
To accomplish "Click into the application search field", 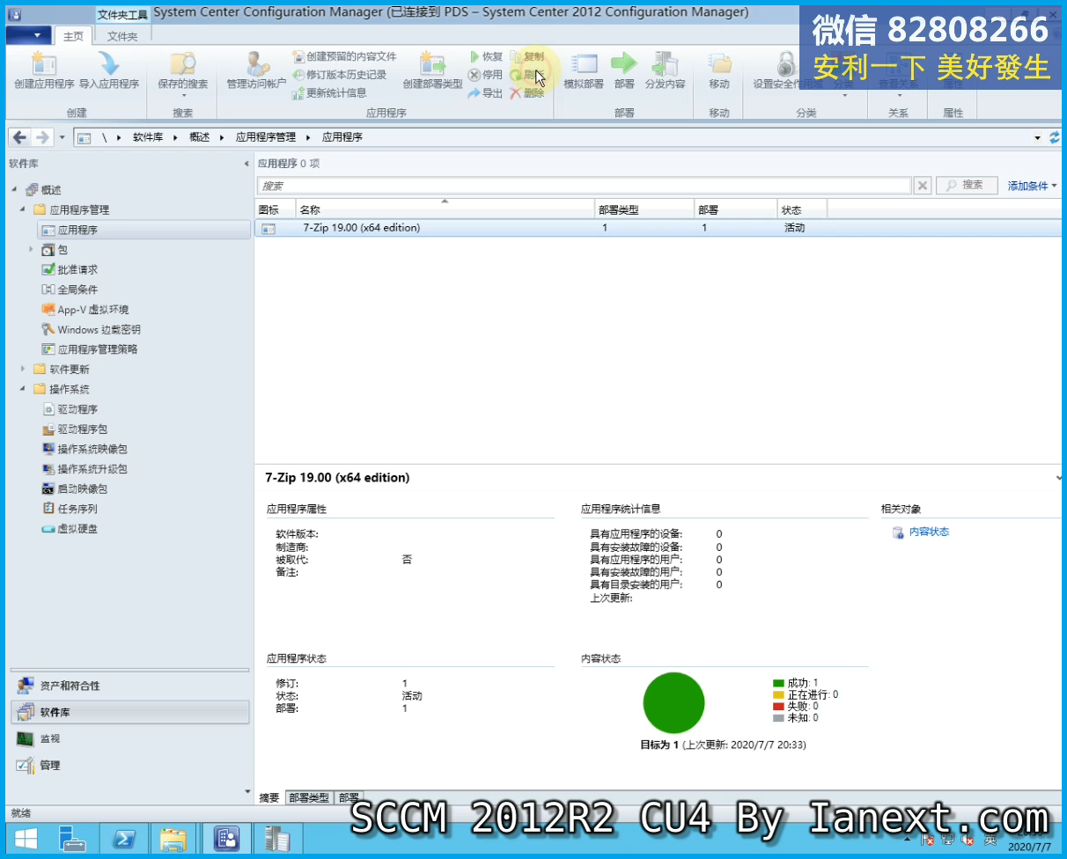I will (584, 186).
